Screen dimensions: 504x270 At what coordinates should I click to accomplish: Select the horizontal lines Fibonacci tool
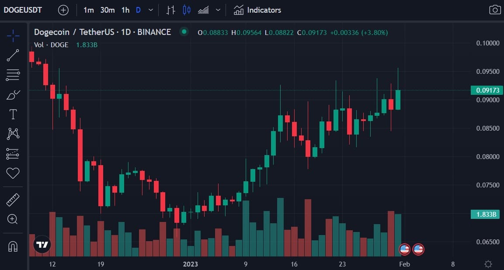point(13,75)
